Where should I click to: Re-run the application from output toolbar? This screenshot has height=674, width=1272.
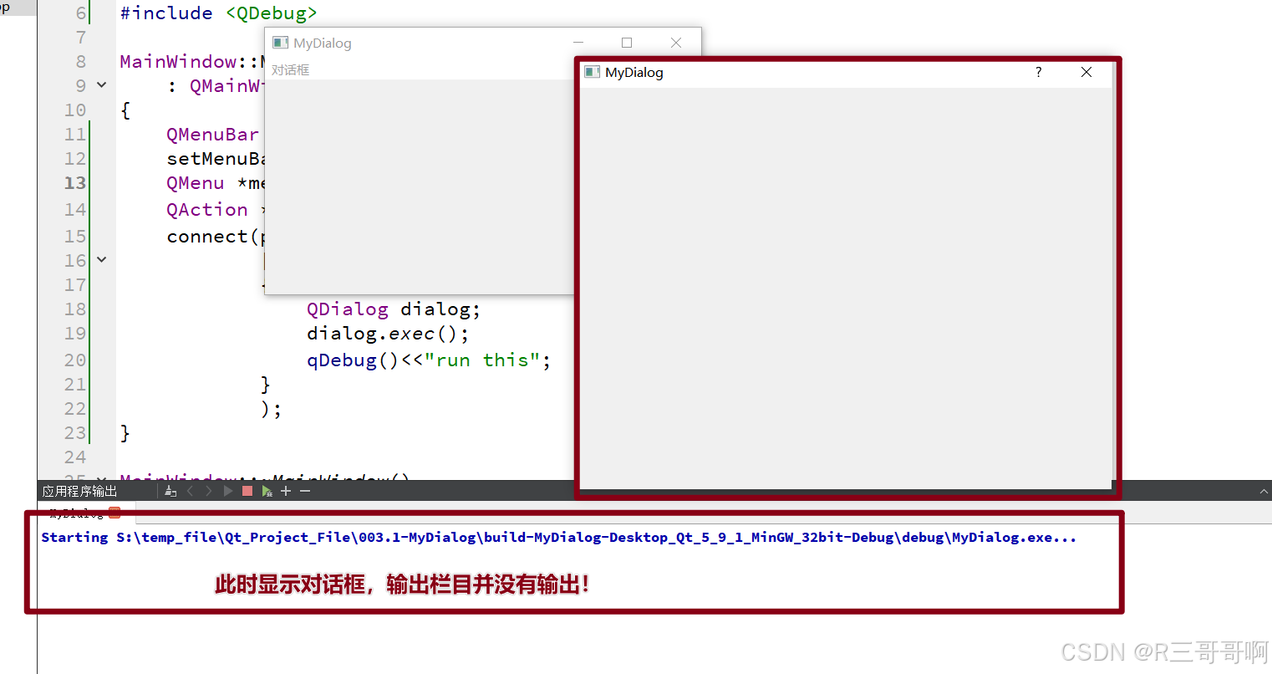[x=228, y=491]
